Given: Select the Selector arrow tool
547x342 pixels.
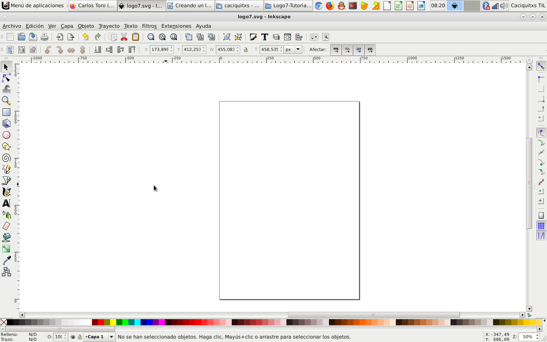Looking at the screenshot, I should 6,67.
